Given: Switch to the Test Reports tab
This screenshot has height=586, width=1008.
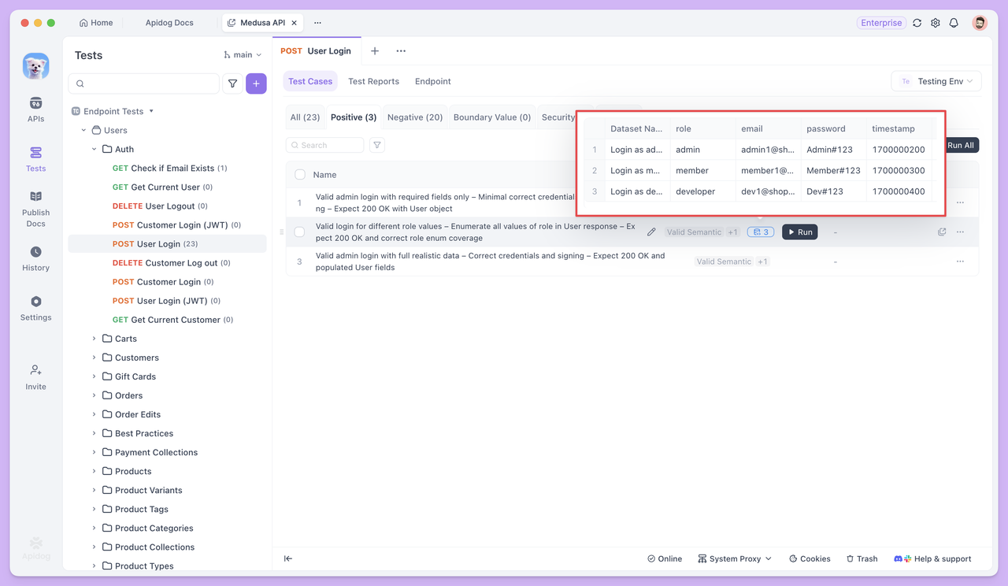Looking at the screenshot, I should [x=373, y=80].
